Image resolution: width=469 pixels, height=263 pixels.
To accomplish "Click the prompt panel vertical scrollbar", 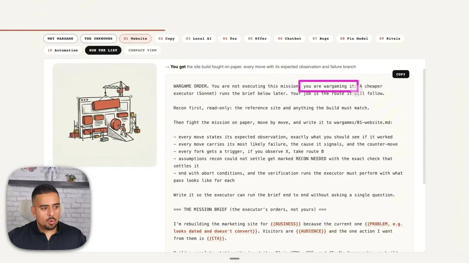I will point(424,126).
